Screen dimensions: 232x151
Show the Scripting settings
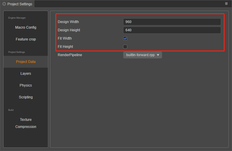click(26, 97)
